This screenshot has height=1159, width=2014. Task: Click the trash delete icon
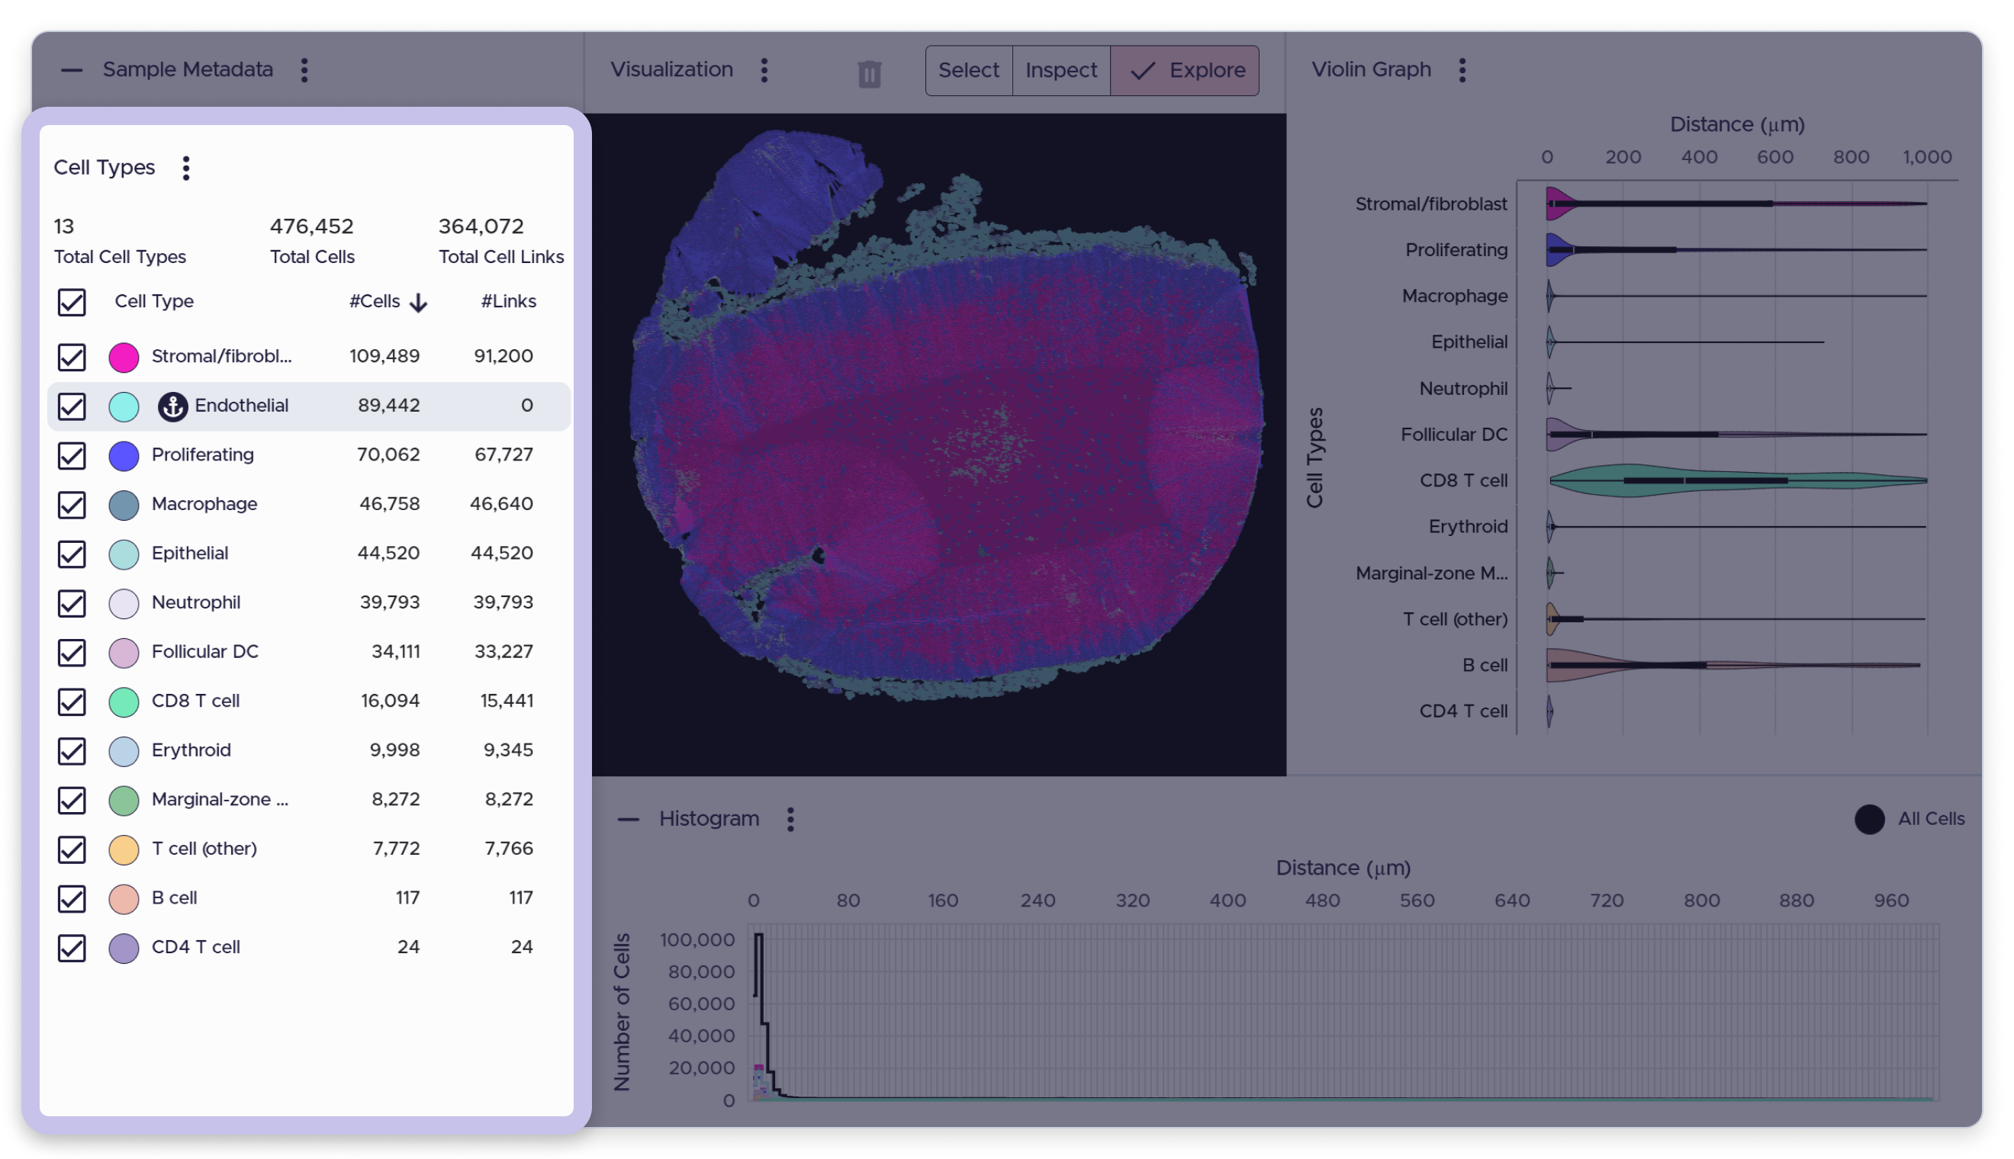click(870, 74)
